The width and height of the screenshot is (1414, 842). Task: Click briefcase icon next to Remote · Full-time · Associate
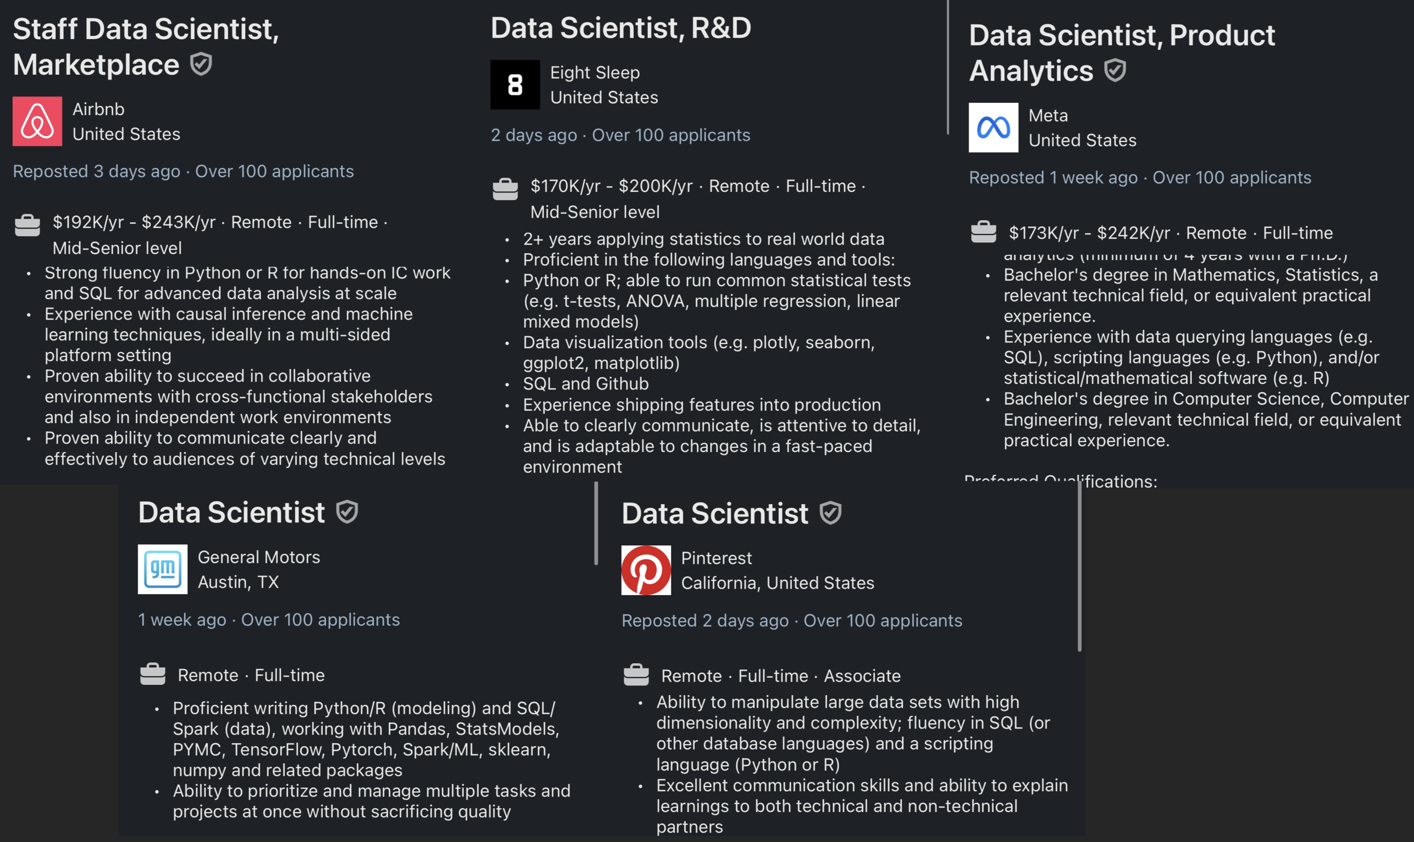coord(636,674)
